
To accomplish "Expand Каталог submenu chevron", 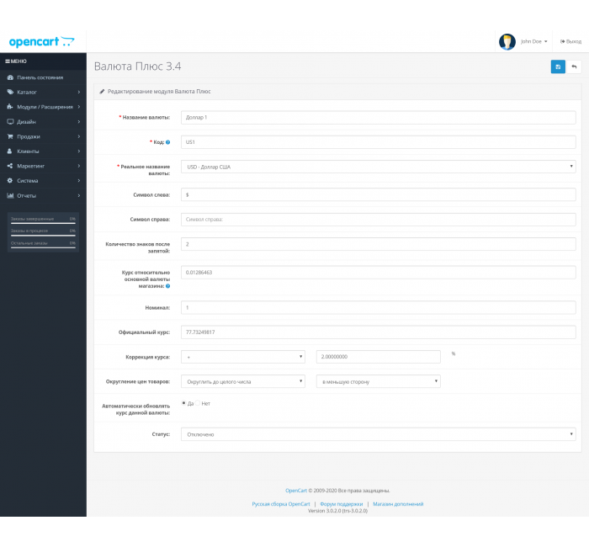I will [x=79, y=92].
